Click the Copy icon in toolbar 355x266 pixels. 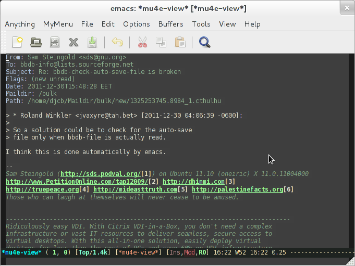[x=161, y=42]
